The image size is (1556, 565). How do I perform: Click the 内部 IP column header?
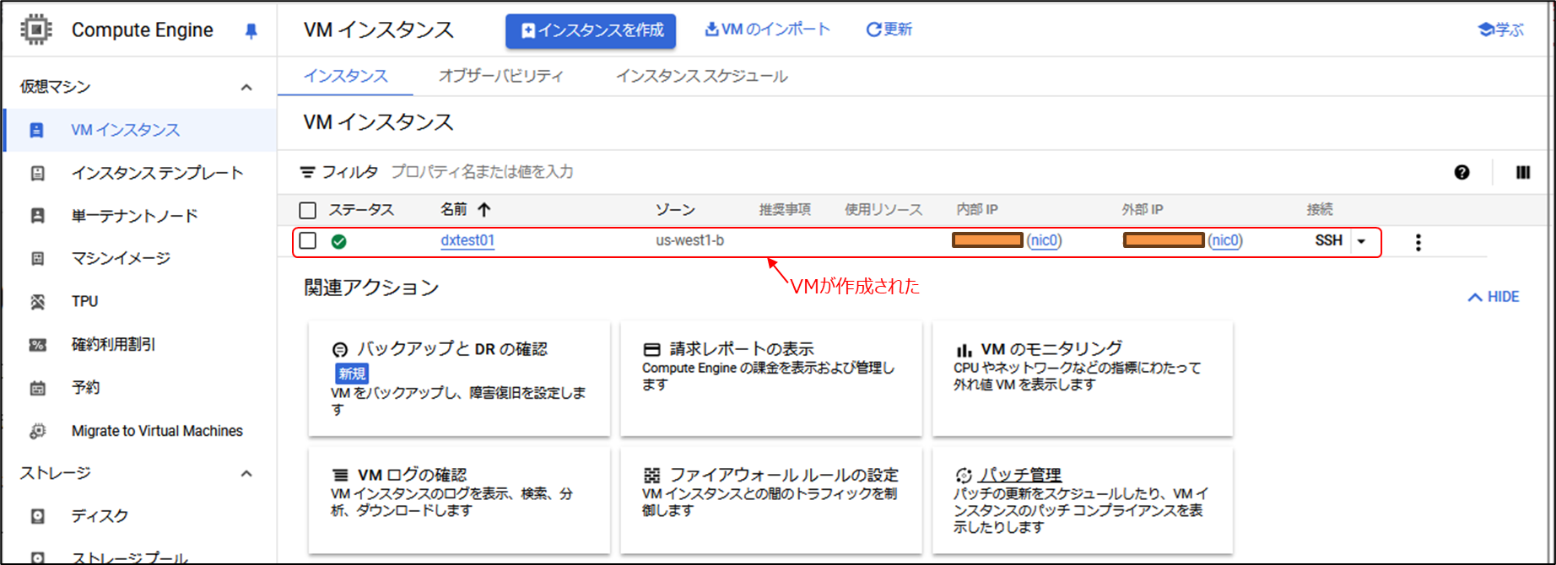click(977, 209)
